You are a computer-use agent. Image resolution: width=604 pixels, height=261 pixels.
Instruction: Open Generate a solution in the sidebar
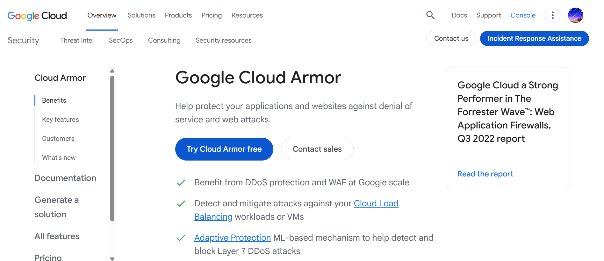point(57,207)
